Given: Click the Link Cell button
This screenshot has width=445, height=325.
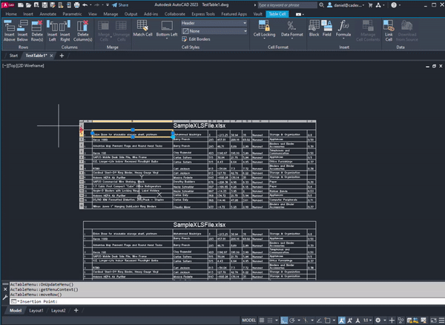Looking at the screenshot, I should [389, 31].
